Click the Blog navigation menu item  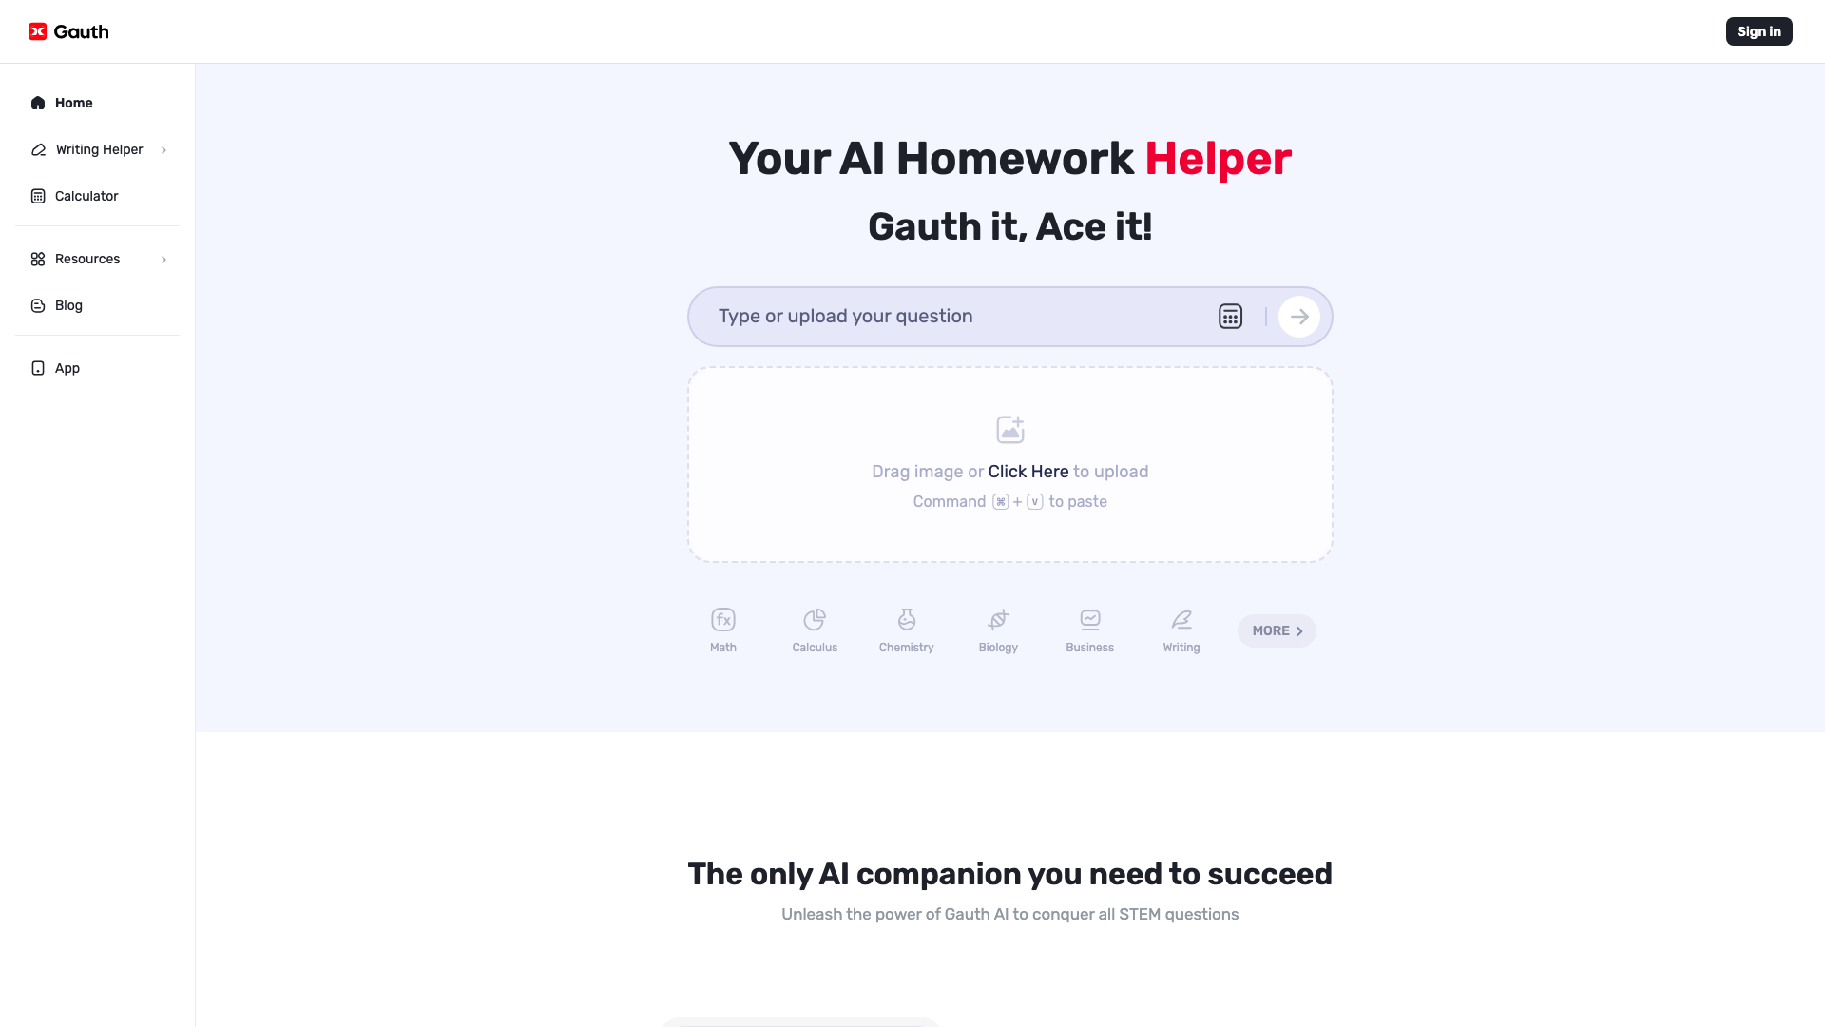(x=69, y=304)
